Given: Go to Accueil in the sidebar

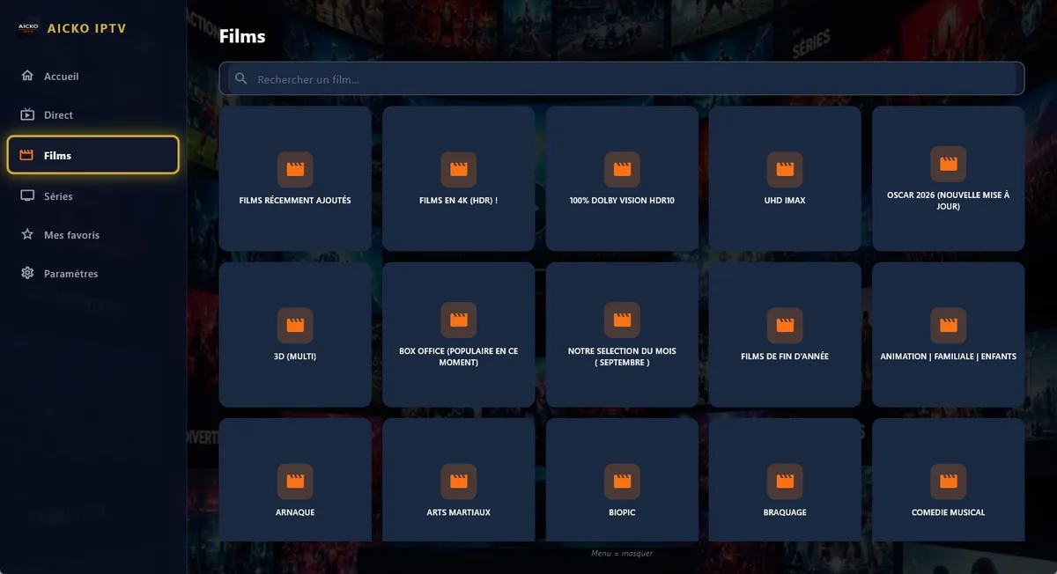Looking at the screenshot, I should point(62,77).
